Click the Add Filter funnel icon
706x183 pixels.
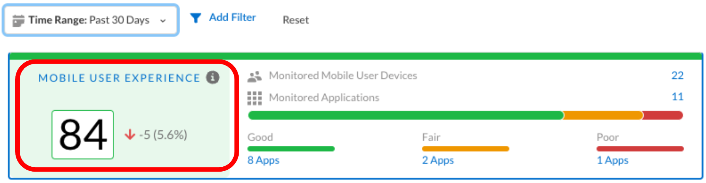click(196, 18)
